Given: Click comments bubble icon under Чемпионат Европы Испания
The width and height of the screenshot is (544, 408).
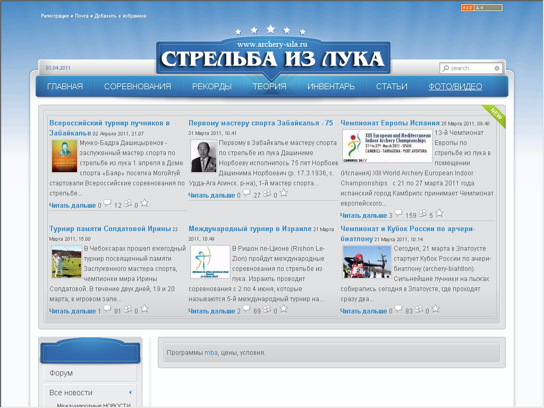Looking at the screenshot, I should pos(398,214).
